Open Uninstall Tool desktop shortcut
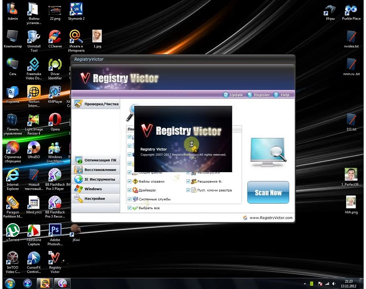This screenshot has width=366, height=289. point(34,41)
